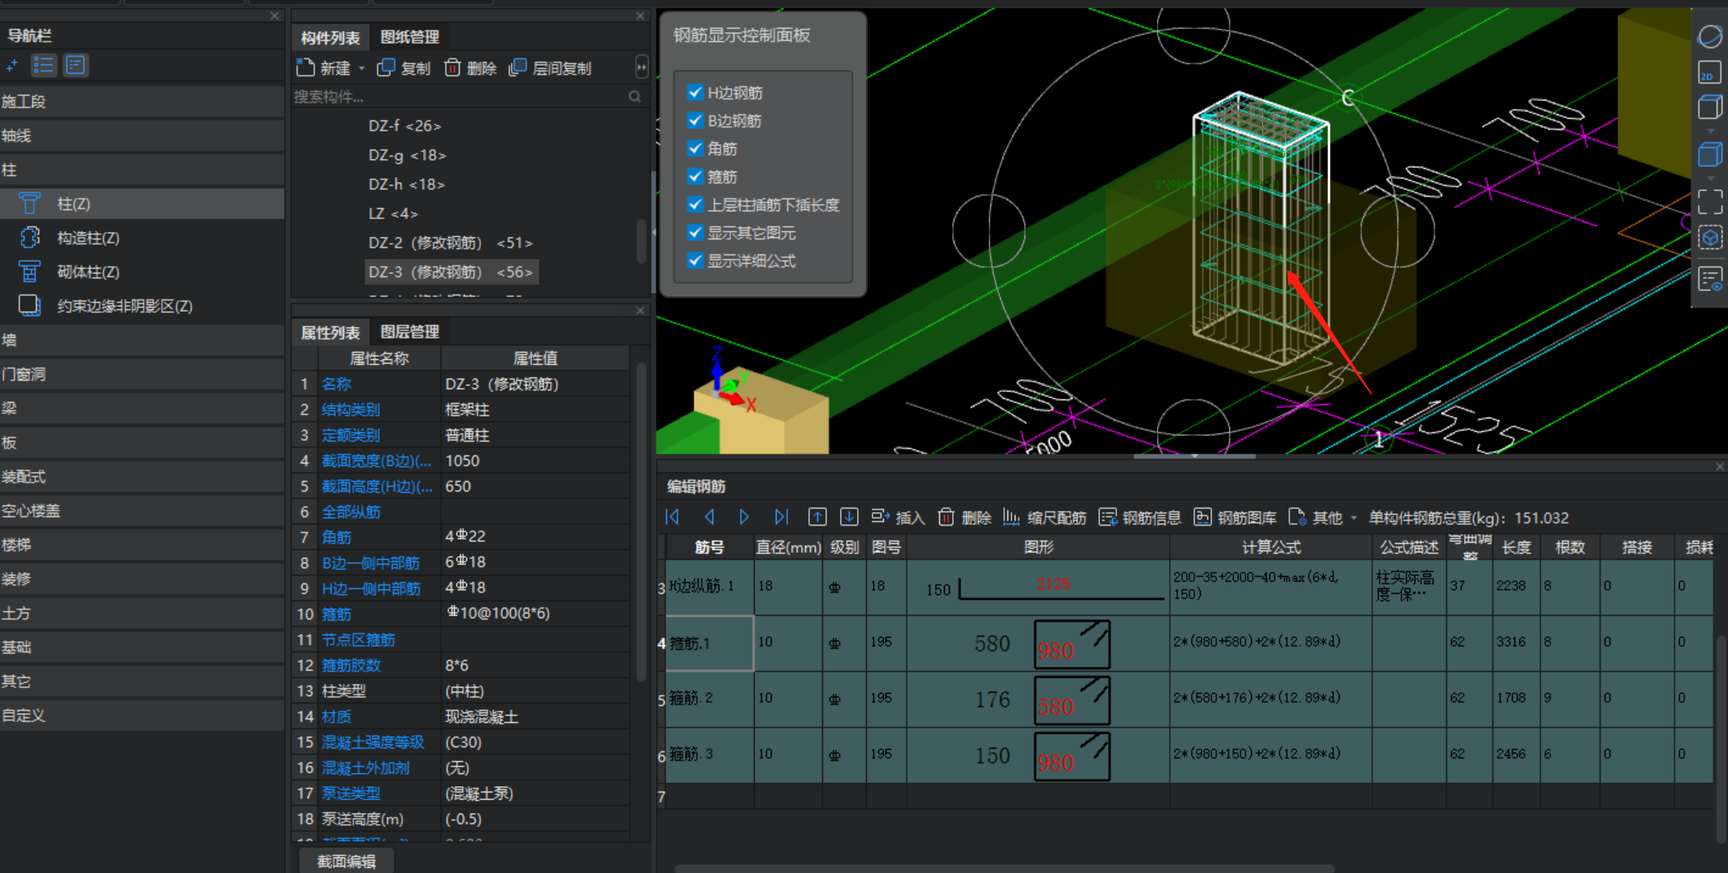Switch to 图层管理 tab
Screen dimensions: 1728x873
(x=409, y=332)
